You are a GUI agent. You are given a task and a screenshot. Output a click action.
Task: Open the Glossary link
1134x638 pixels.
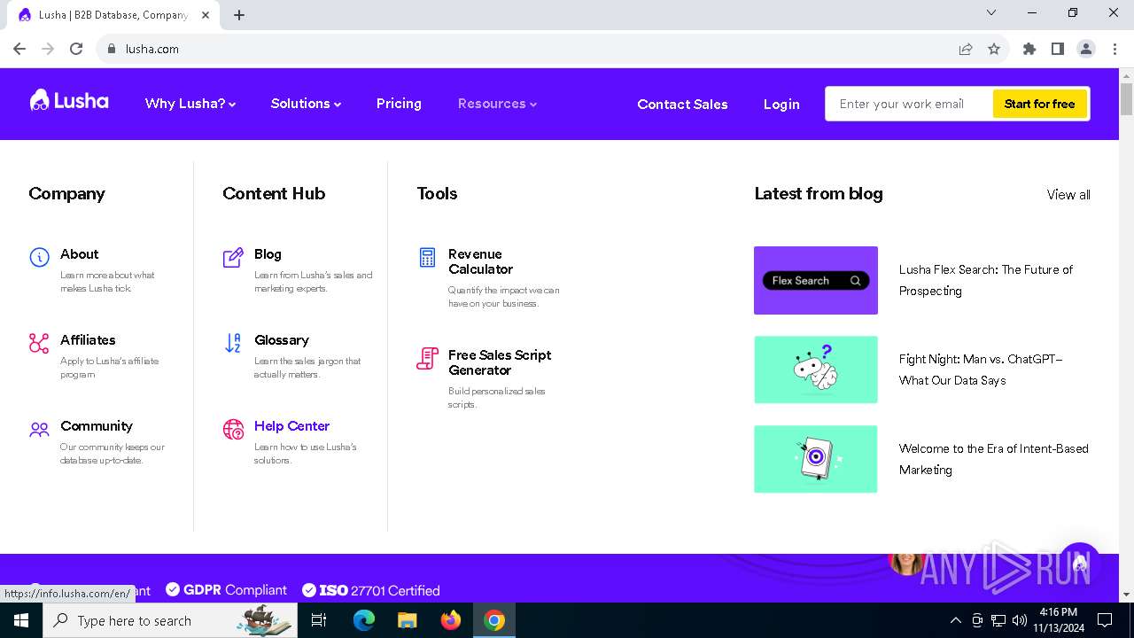click(x=282, y=340)
